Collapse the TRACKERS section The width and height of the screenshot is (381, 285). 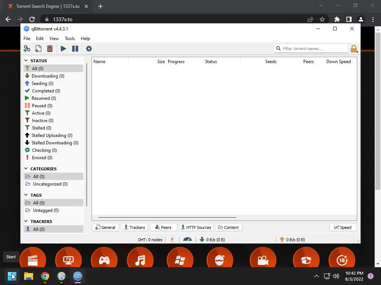pyautogui.click(x=26, y=221)
